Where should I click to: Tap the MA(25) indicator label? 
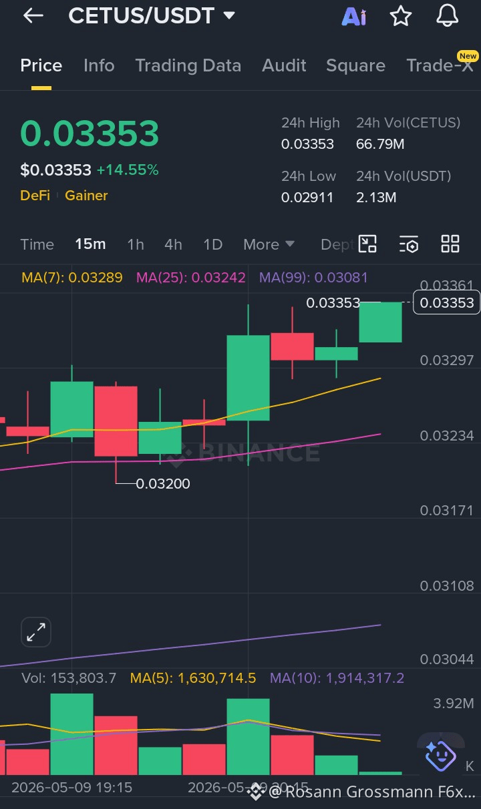[191, 278]
